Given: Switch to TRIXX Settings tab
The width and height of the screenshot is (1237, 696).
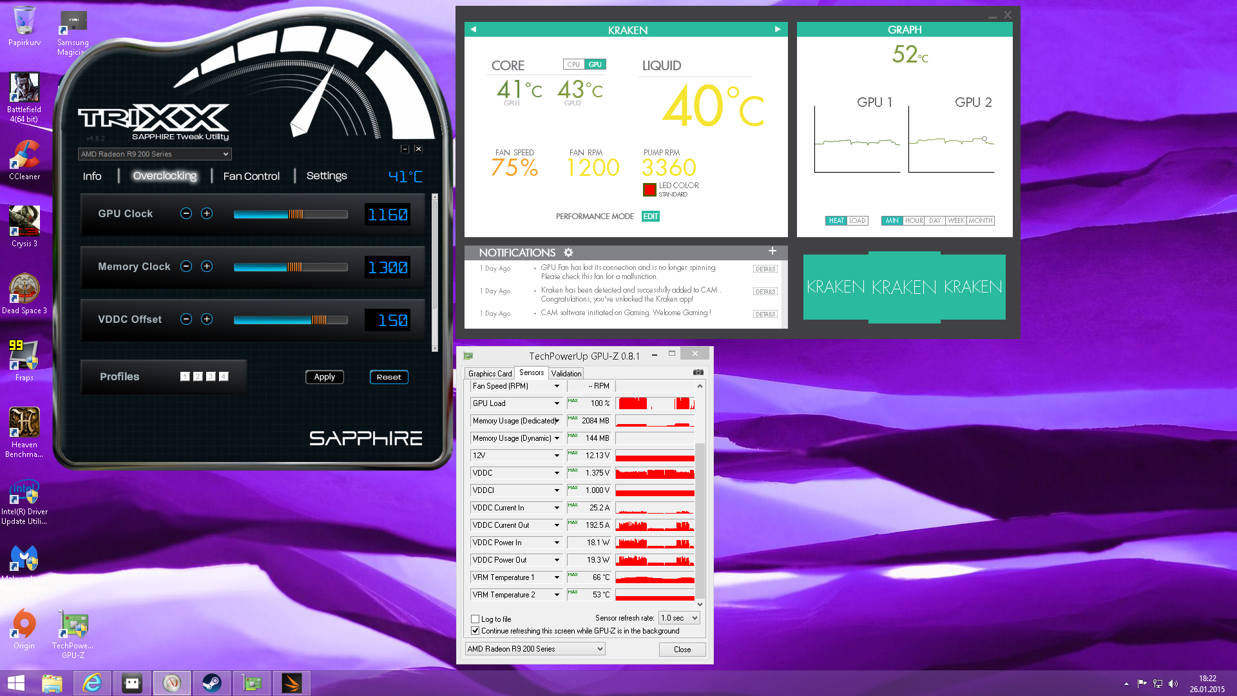Looking at the screenshot, I should tap(327, 176).
